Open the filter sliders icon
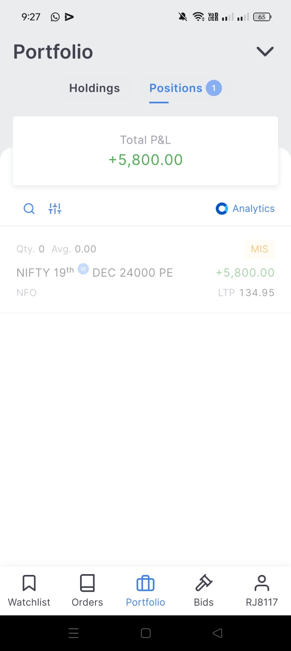The height and width of the screenshot is (651, 291). [55, 209]
